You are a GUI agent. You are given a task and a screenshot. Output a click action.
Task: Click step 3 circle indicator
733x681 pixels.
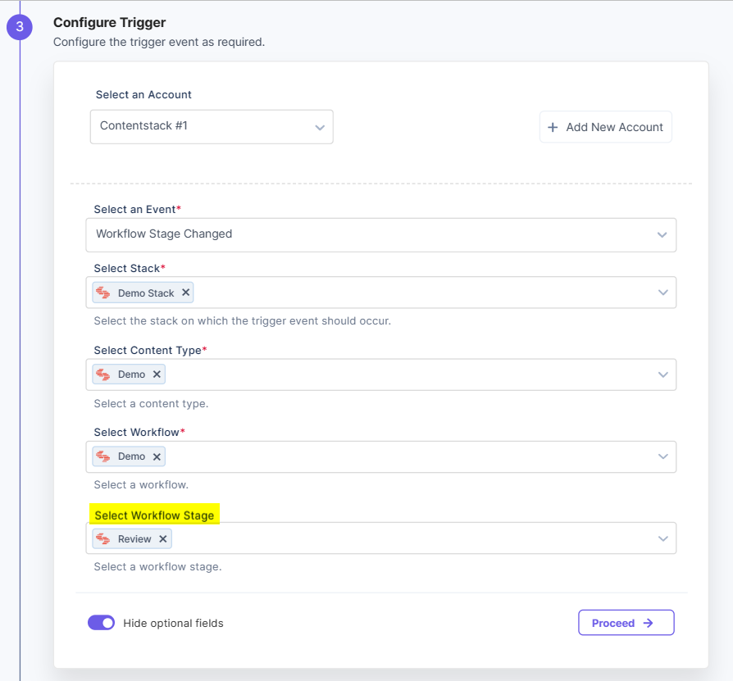point(20,26)
